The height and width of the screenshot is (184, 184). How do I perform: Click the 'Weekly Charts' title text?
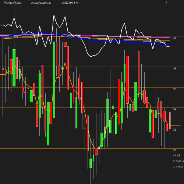[13, 3]
